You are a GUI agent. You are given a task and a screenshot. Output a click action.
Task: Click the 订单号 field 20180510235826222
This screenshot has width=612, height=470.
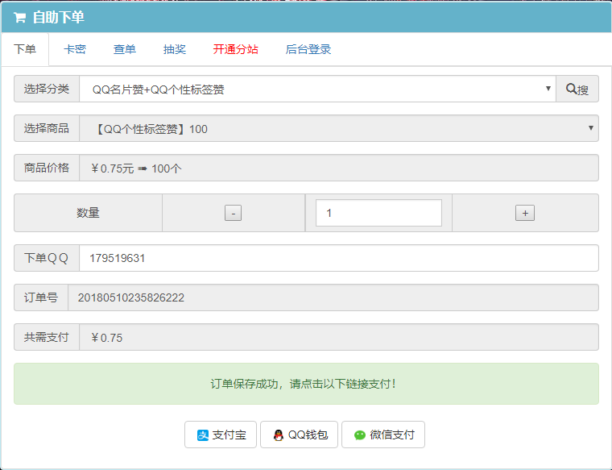[x=333, y=297]
